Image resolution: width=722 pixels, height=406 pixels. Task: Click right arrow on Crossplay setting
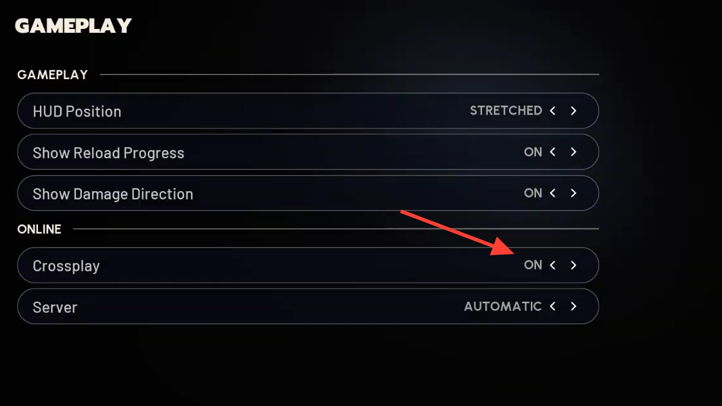(573, 265)
